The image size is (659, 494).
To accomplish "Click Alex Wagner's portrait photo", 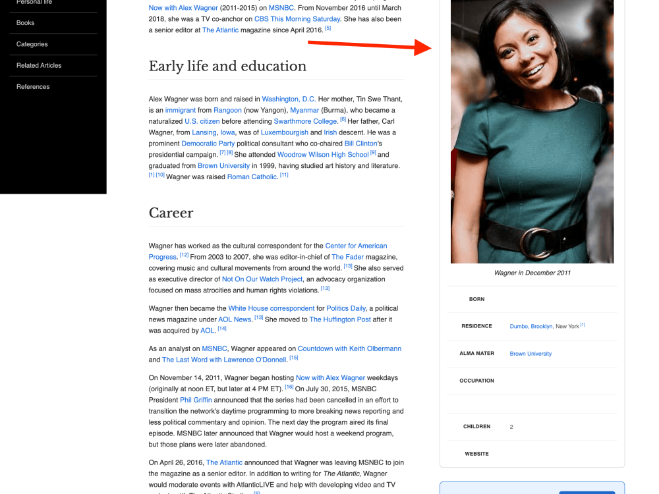I will click(x=532, y=130).
